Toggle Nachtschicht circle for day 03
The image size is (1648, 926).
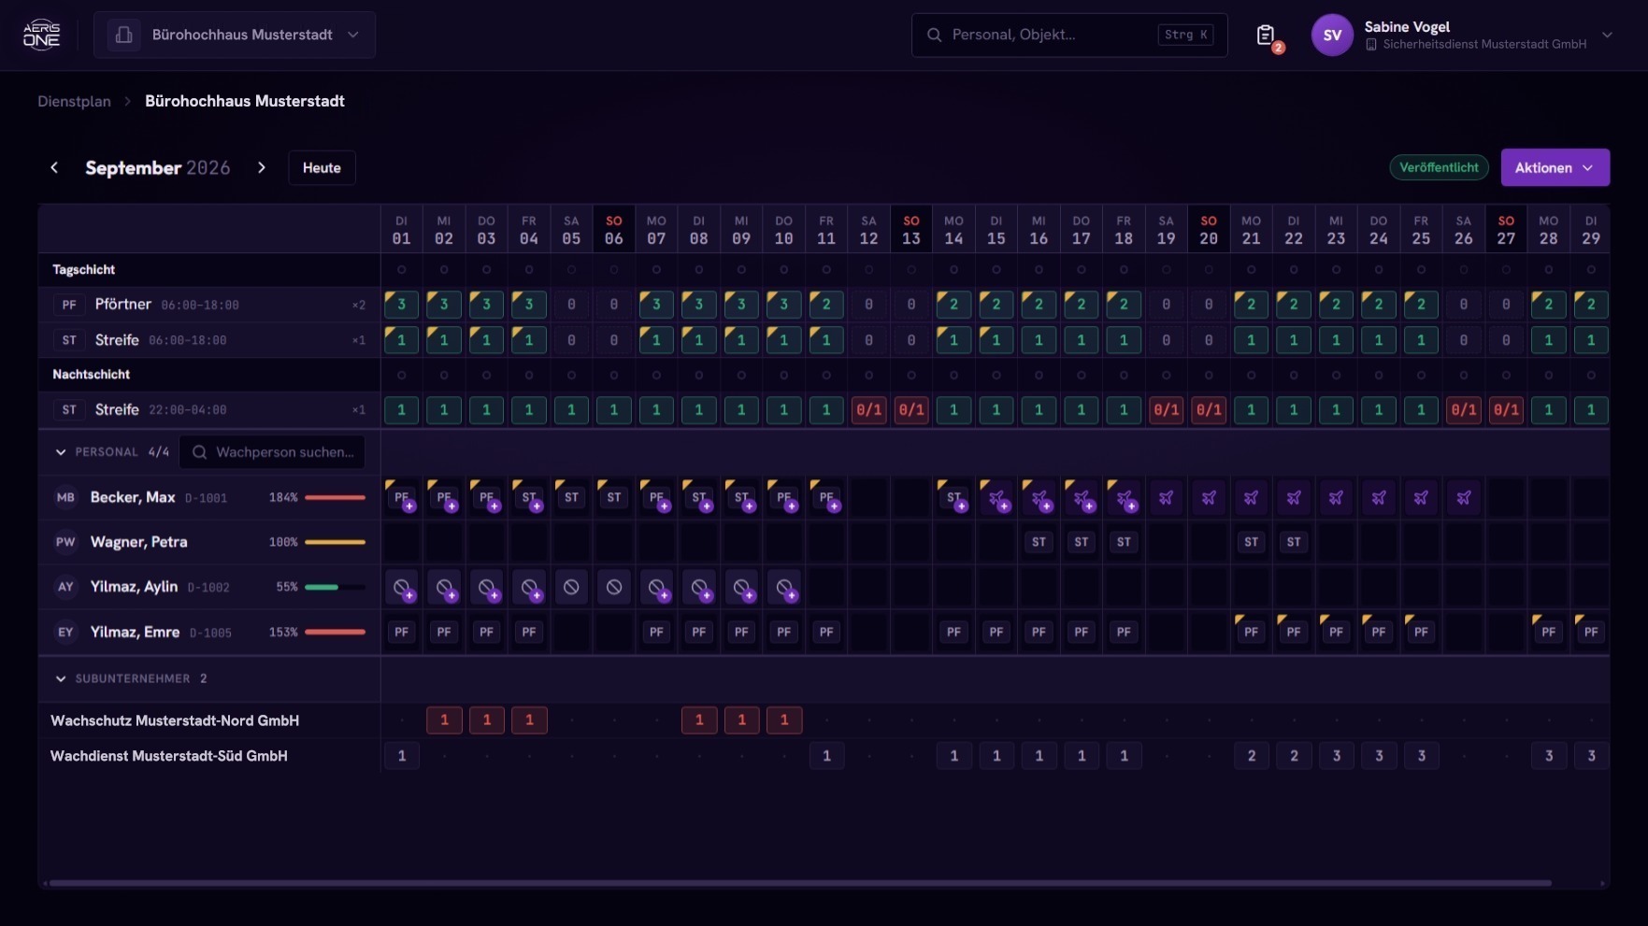click(x=486, y=375)
